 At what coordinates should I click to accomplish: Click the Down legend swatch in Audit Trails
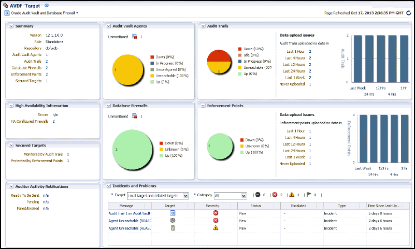click(240, 49)
